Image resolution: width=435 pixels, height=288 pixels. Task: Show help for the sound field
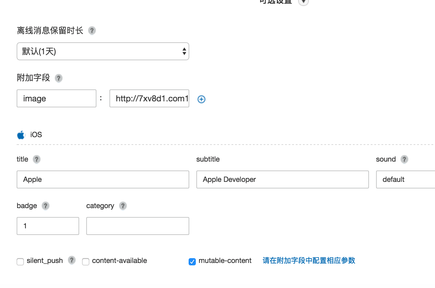point(404,159)
